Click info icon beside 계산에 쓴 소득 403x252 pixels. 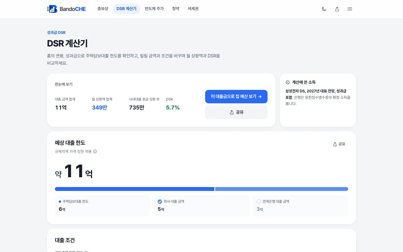[x=288, y=82]
